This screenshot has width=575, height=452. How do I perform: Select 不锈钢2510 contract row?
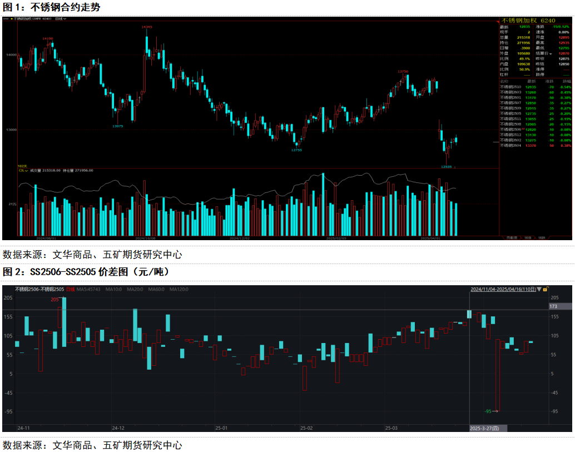[x=510, y=87]
